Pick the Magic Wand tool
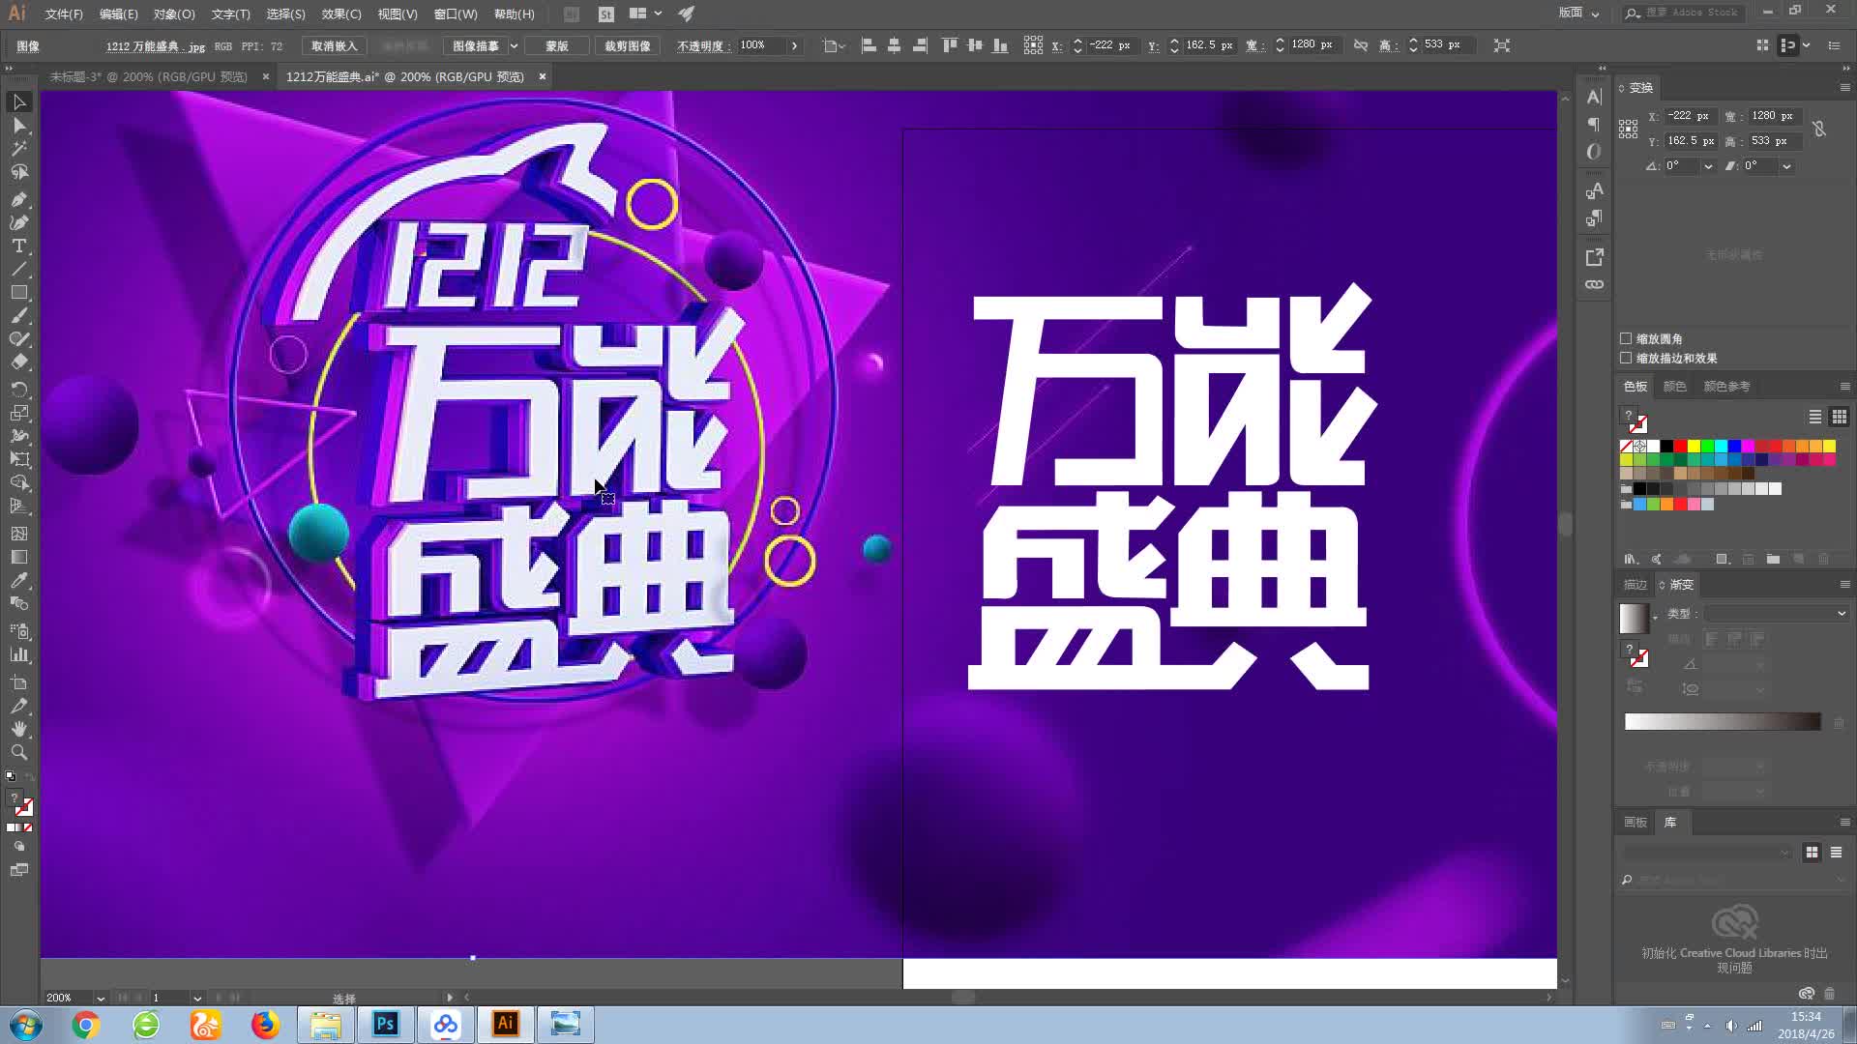This screenshot has width=1857, height=1044. coord(18,149)
